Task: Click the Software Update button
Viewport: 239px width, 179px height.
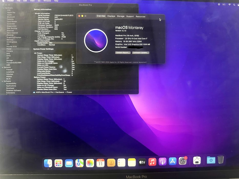Action: (141, 53)
